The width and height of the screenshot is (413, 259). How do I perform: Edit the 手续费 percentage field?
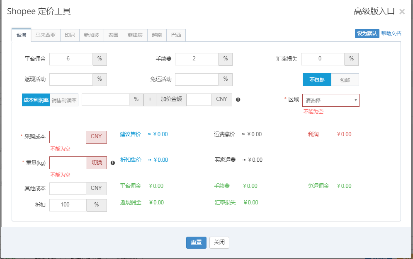[197, 59]
